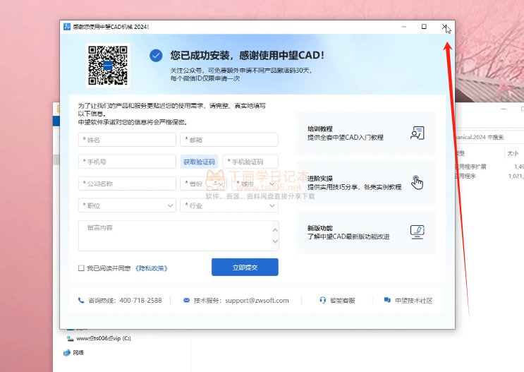Click the 新版功能 monitor icon
Screen dimensions: 524x372
pos(417,232)
